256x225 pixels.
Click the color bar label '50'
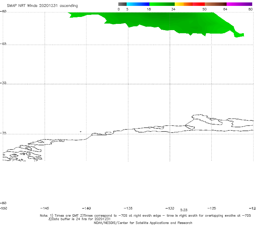tap(204, 9)
